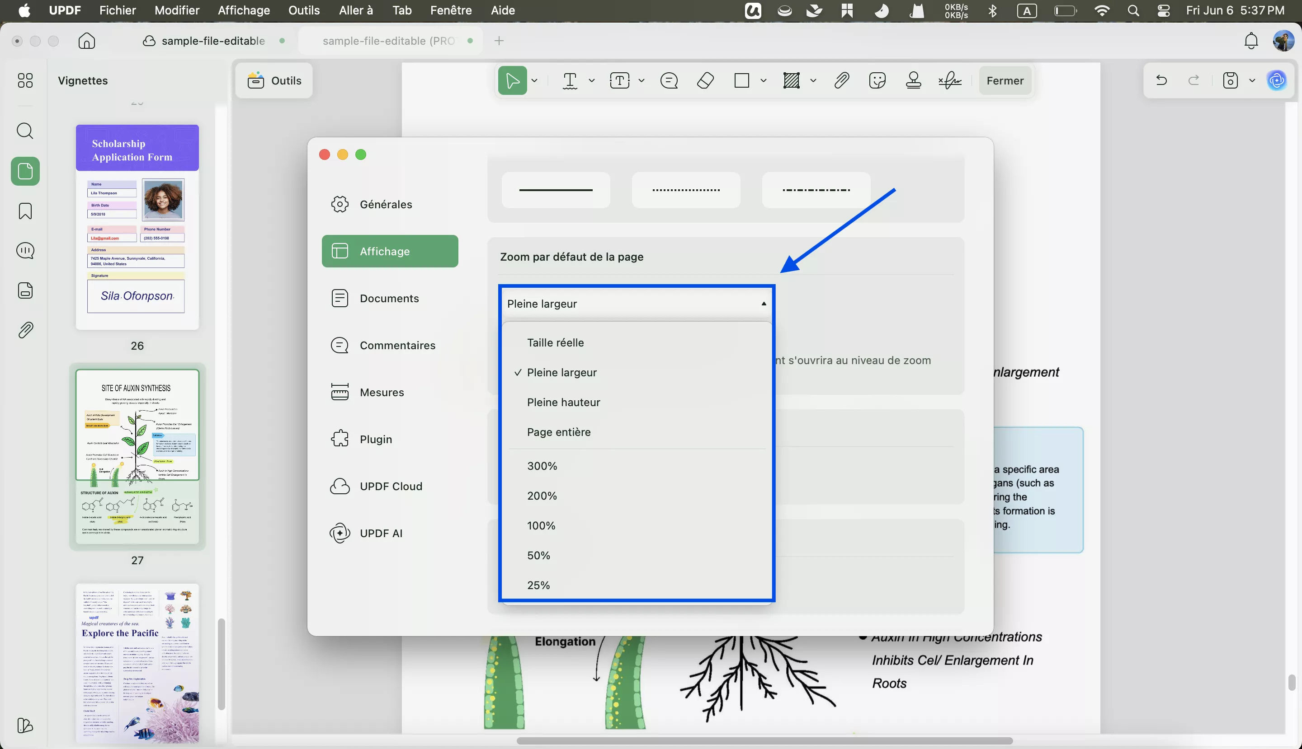Open the text tool dropdown arrow

tap(591, 81)
